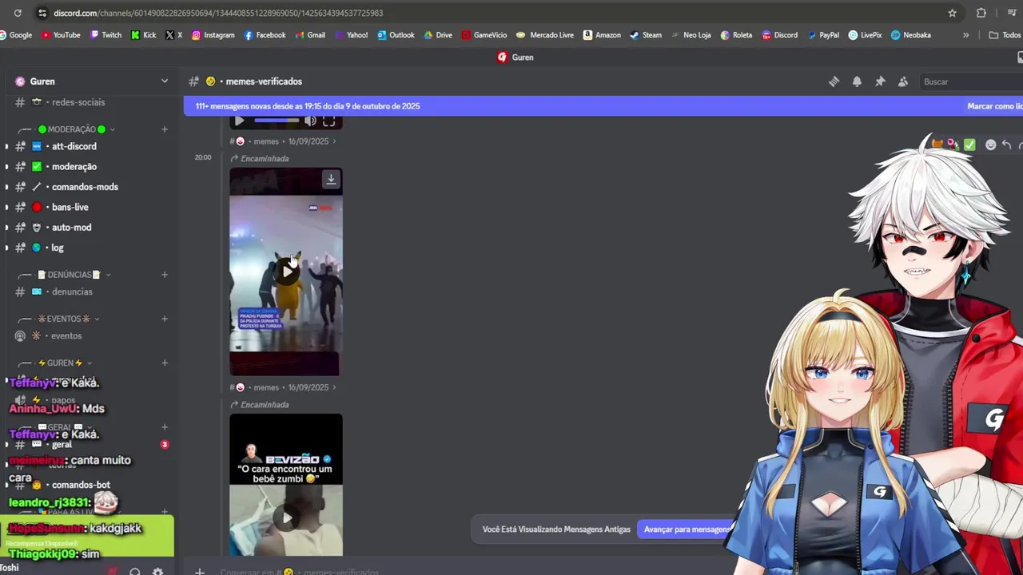
Task: Create channel in MODERAÇÃO with plus icon
Action: (165, 129)
